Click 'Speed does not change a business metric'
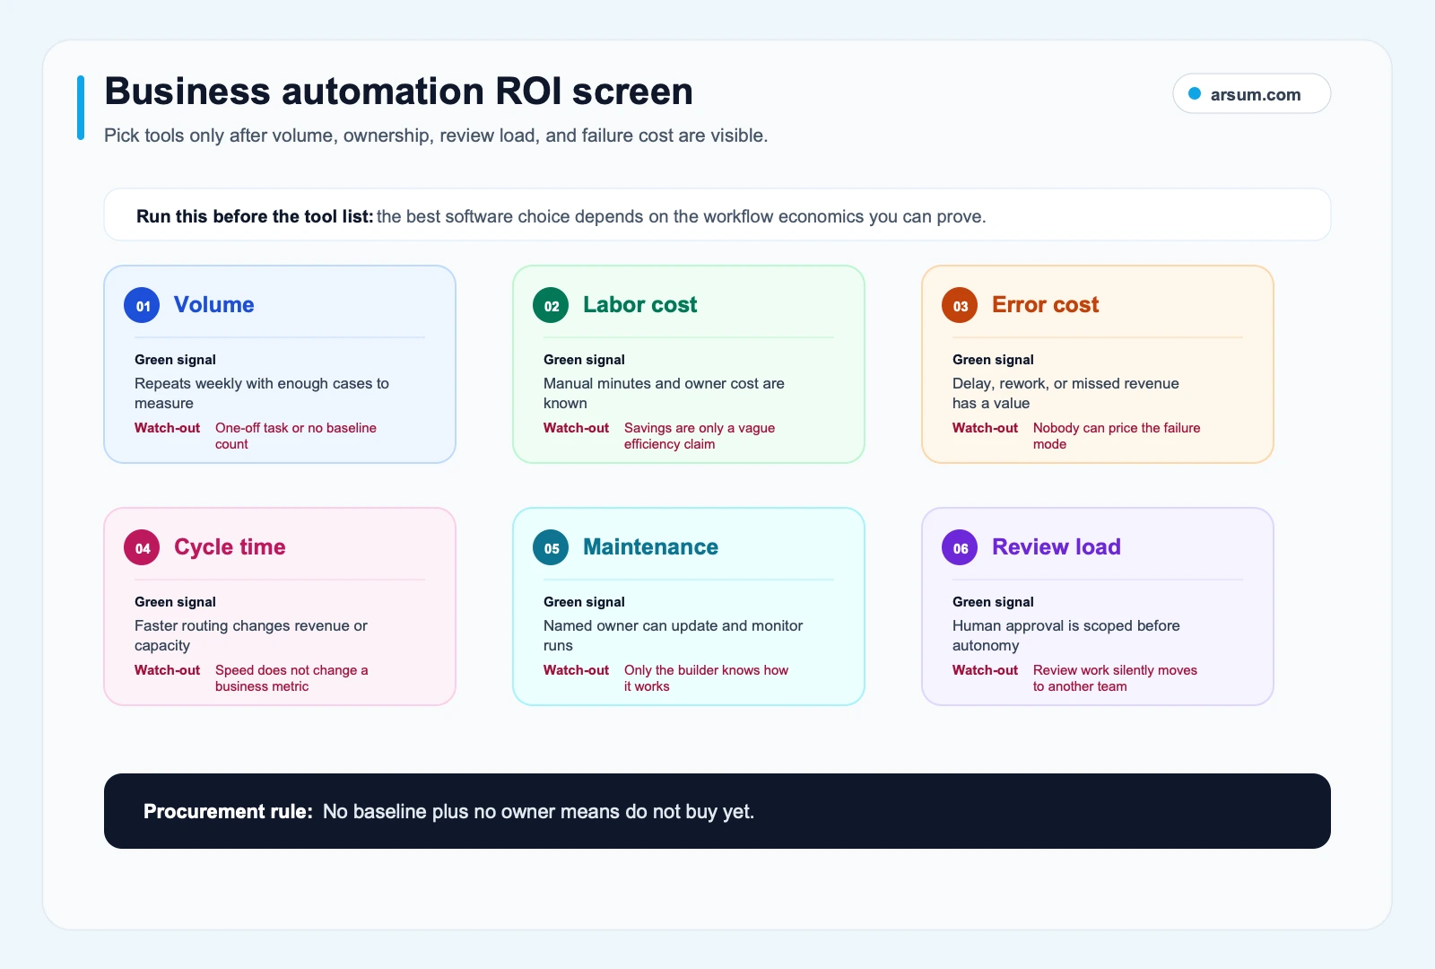Image resolution: width=1435 pixels, height=969 pixels. pyautogui.click(x=291, y=678)
